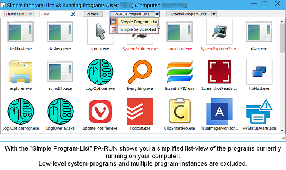The height and width of the screenshot is (170, 286).
Task: Select the ClipSmartPro.exe clipboard icon
Action: click(179, 111)
